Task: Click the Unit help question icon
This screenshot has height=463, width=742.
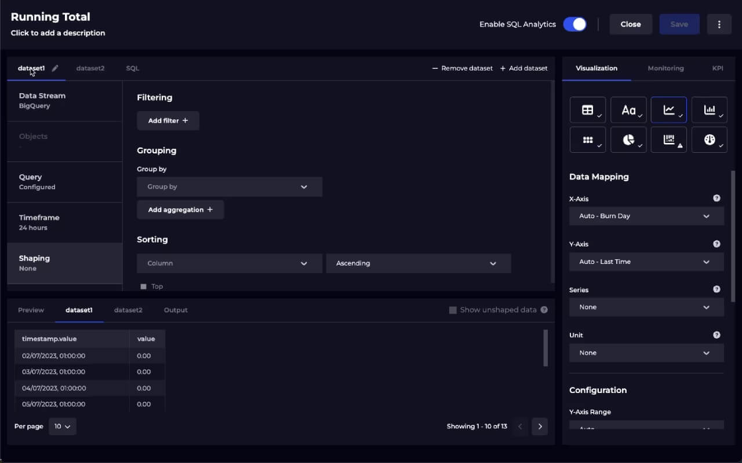Action: coord(716,335)
